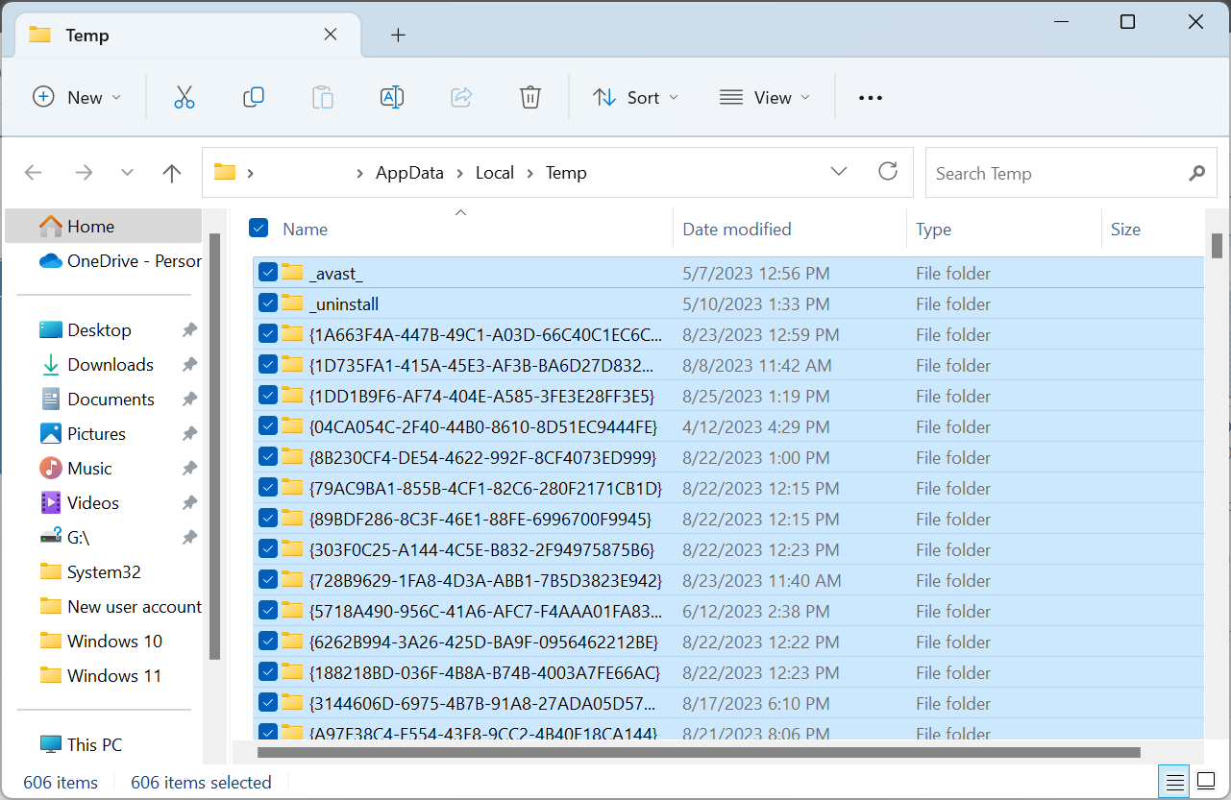Open the View dropdown menu
This screenshot has height=800, width=1231.
765,98
